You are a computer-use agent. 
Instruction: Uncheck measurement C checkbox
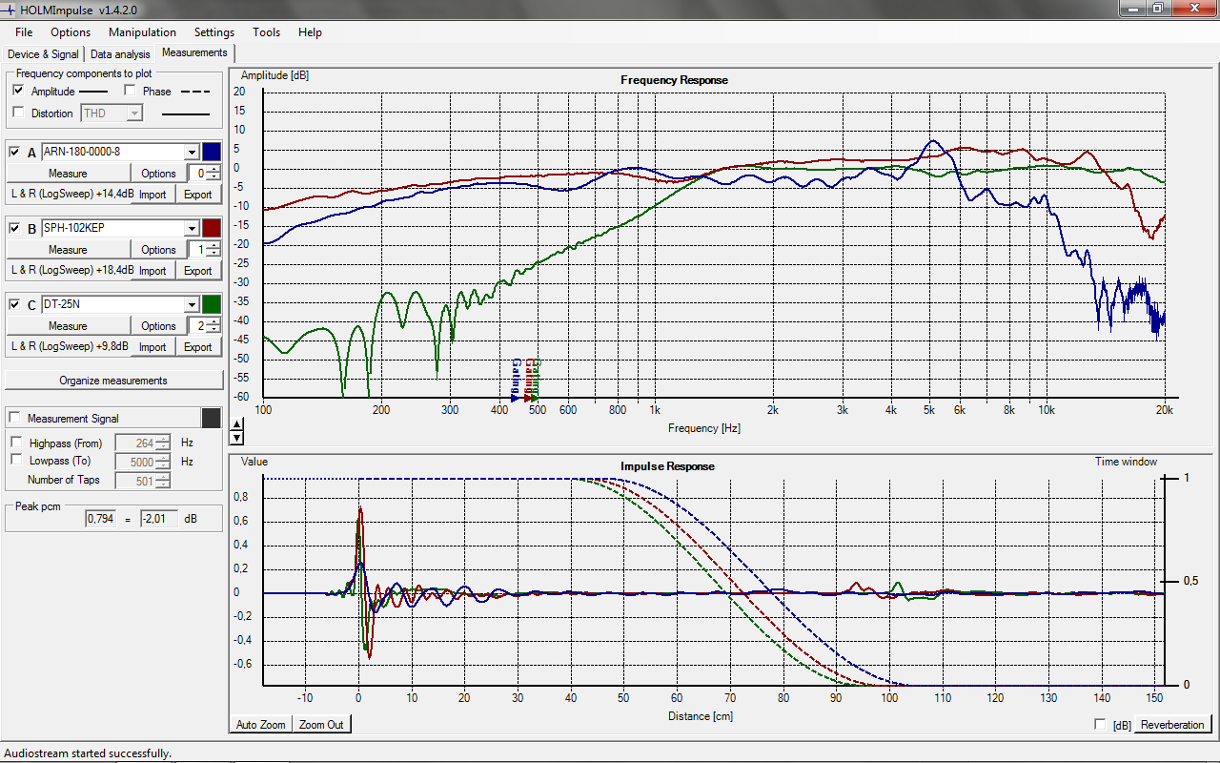[14, 304]
